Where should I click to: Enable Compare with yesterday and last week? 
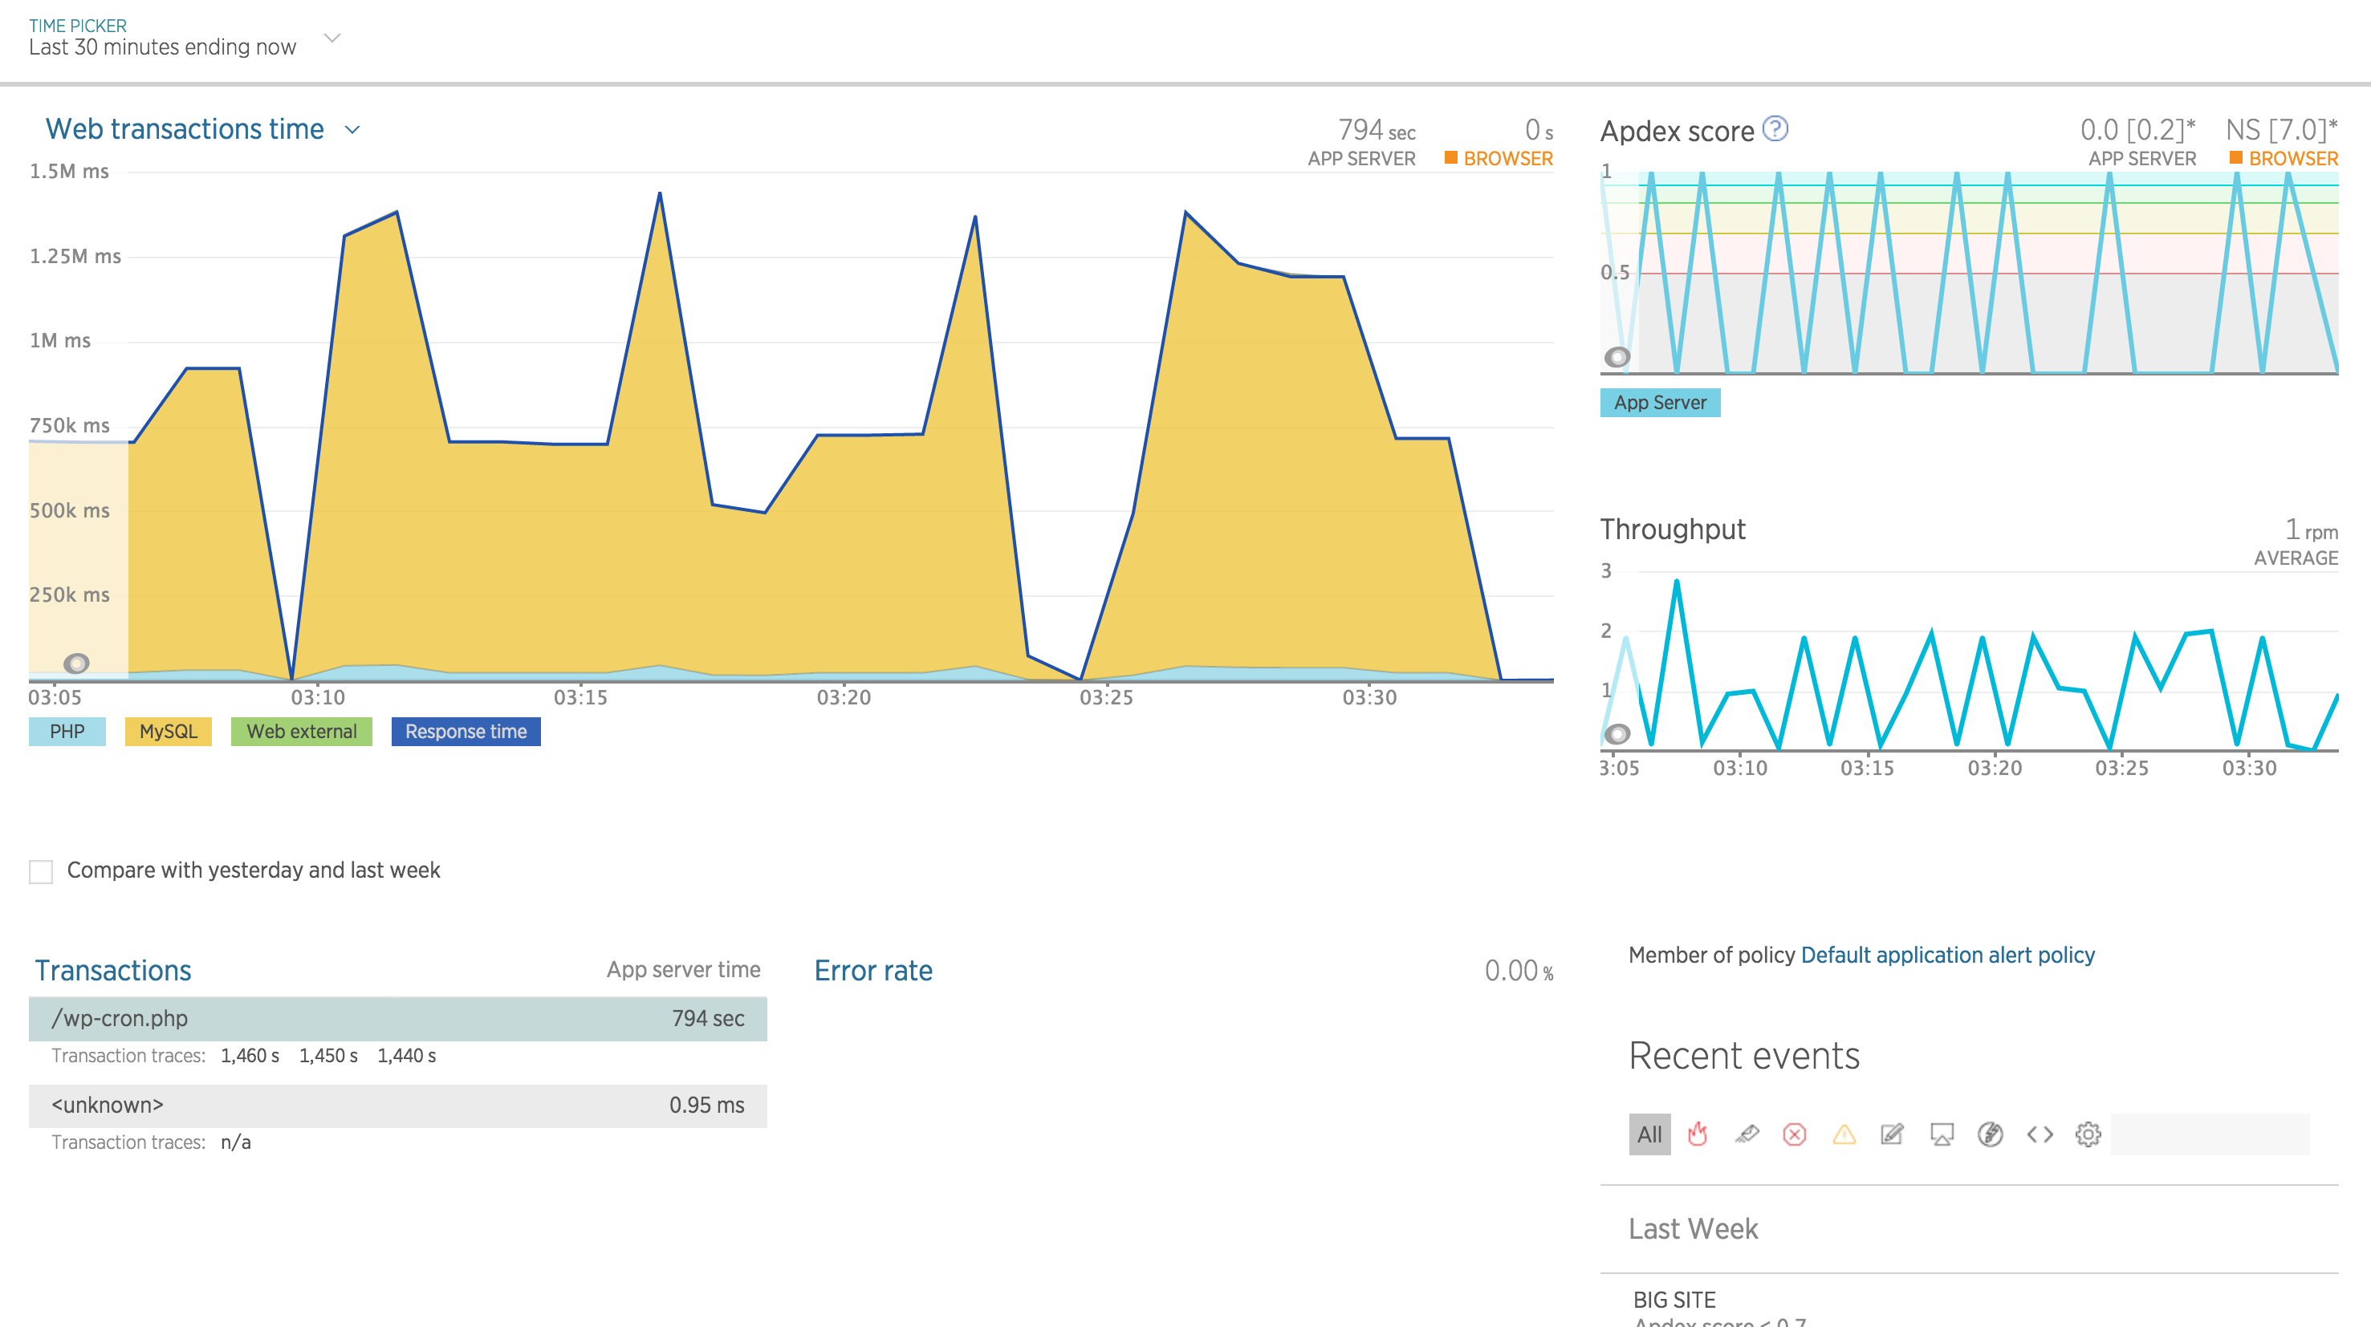click(x=42, y=870)
